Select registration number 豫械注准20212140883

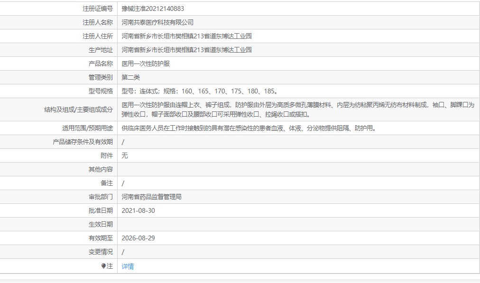click(x=153, y=9)
